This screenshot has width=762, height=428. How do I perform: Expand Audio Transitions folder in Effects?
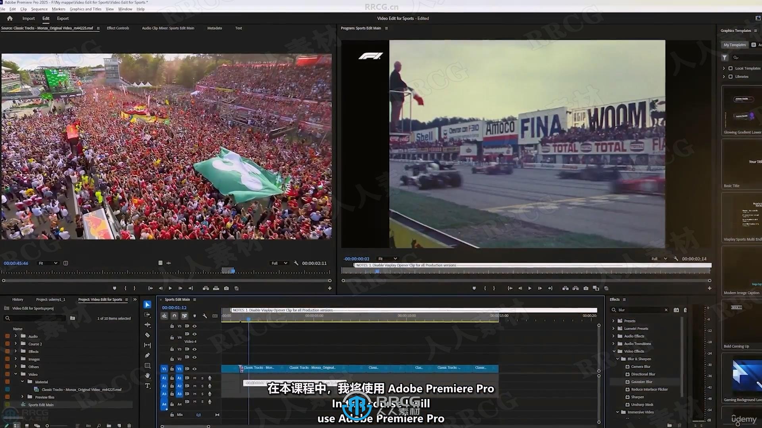point(614,344)
